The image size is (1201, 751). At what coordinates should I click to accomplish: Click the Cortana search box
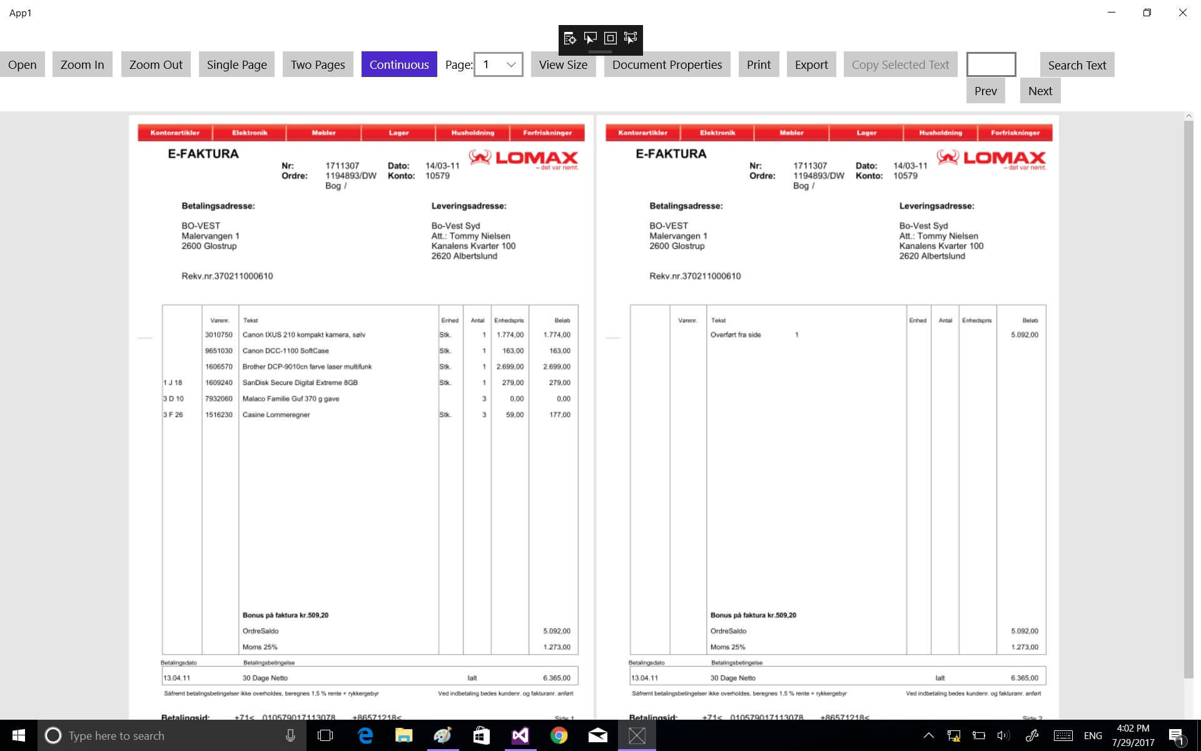pos(172,735)
